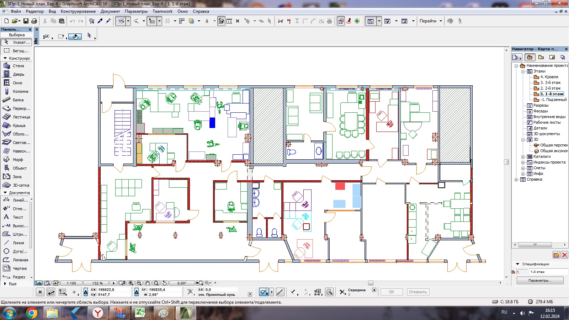The image size is (569, 320).
Task: Select 4. Кровля in Navigator
Action: coord(549,77)
